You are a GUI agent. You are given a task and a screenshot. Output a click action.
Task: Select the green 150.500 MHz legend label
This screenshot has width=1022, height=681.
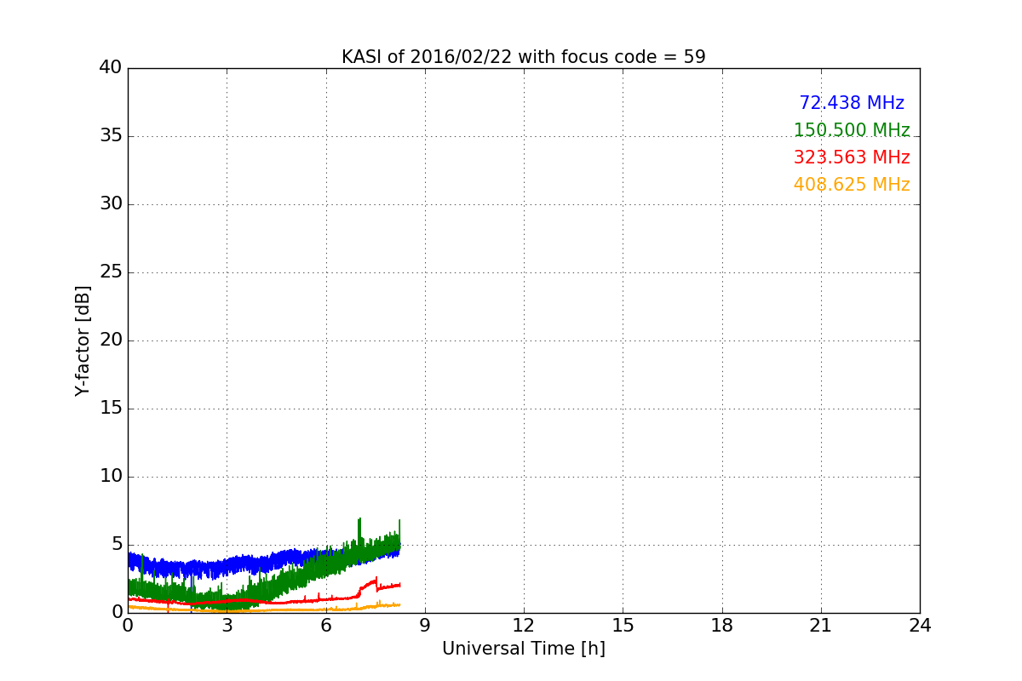(852, 130)
